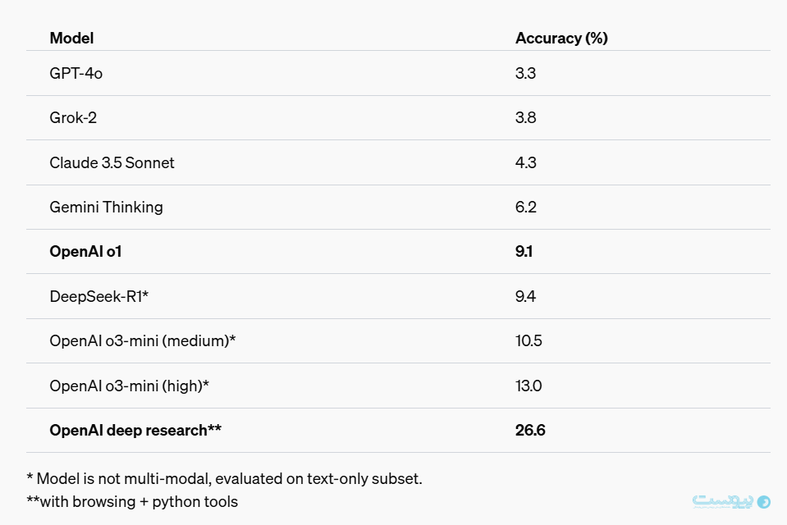
Task: Click the 10.5 accuracy value
Action: tap(528, 341)
